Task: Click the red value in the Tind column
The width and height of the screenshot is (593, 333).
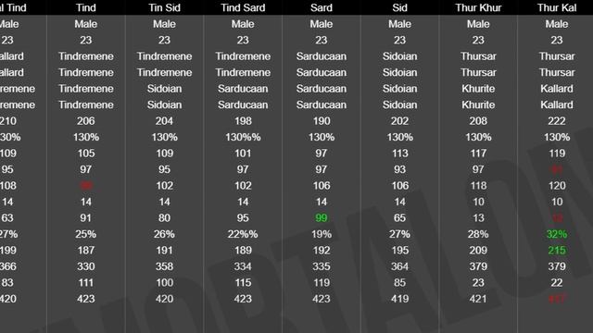Action: pos(86,185)
